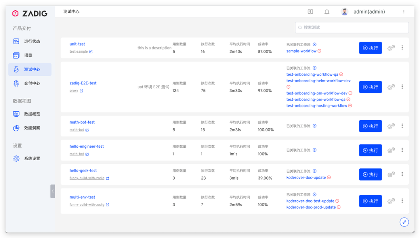The width and height of the screenshot is (420, 238).
Task: Open settings gear for hello-engineer-test
Action: [x=391, y=150]
